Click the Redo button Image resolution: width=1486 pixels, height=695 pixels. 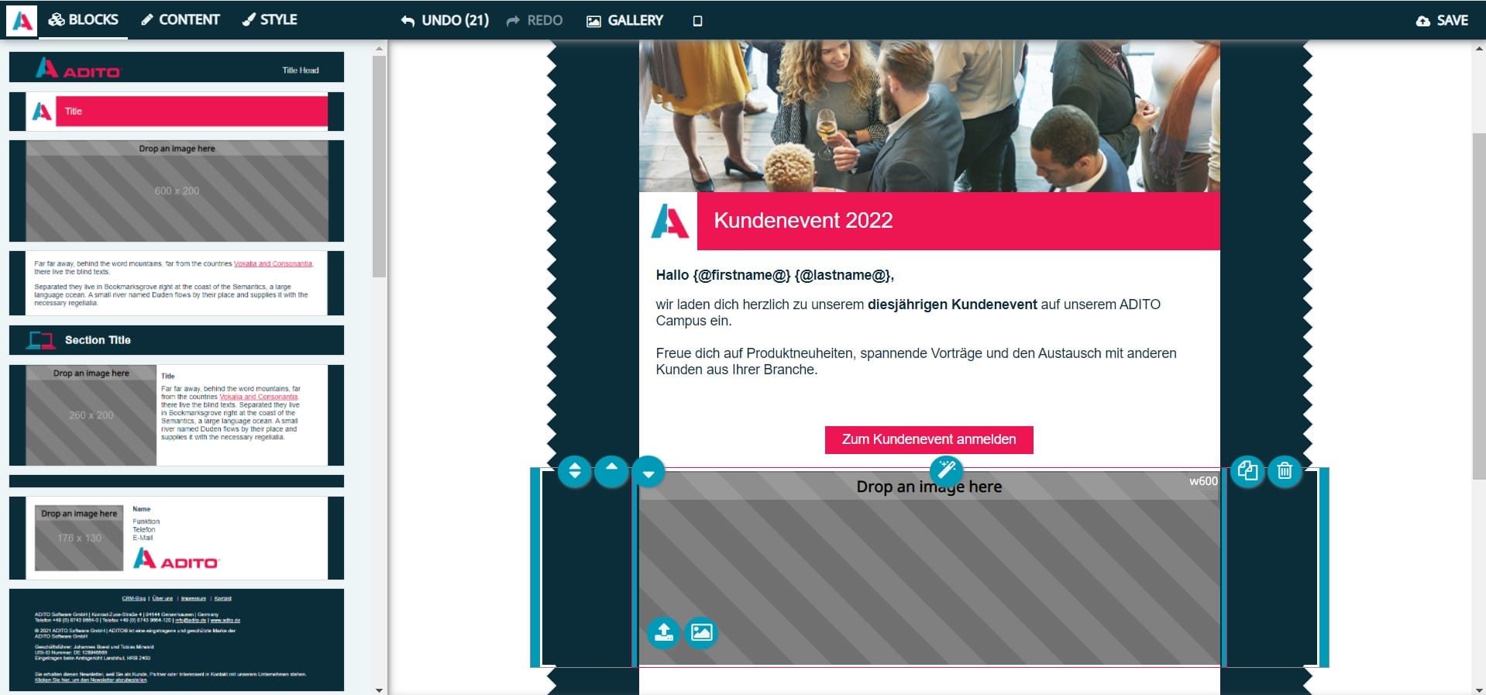(x=535, y=20)
